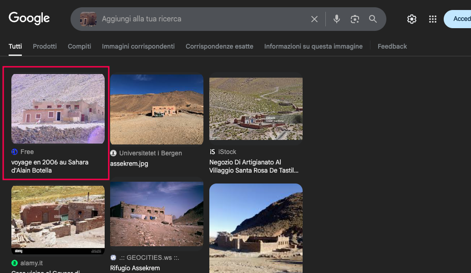Open the Google apps grid
The height and width of the screenshot is (273, 471).
433,19
